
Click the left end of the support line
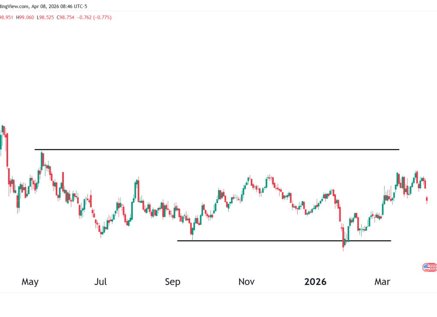click(x=178, y=241)
